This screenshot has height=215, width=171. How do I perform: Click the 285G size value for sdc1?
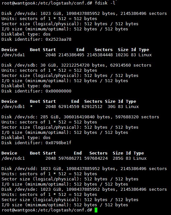(118, 158)
